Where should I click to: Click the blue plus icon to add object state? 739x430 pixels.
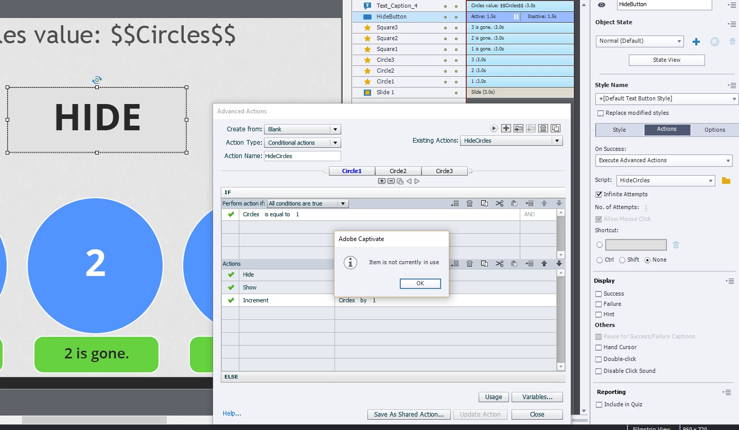coord(696,42)
